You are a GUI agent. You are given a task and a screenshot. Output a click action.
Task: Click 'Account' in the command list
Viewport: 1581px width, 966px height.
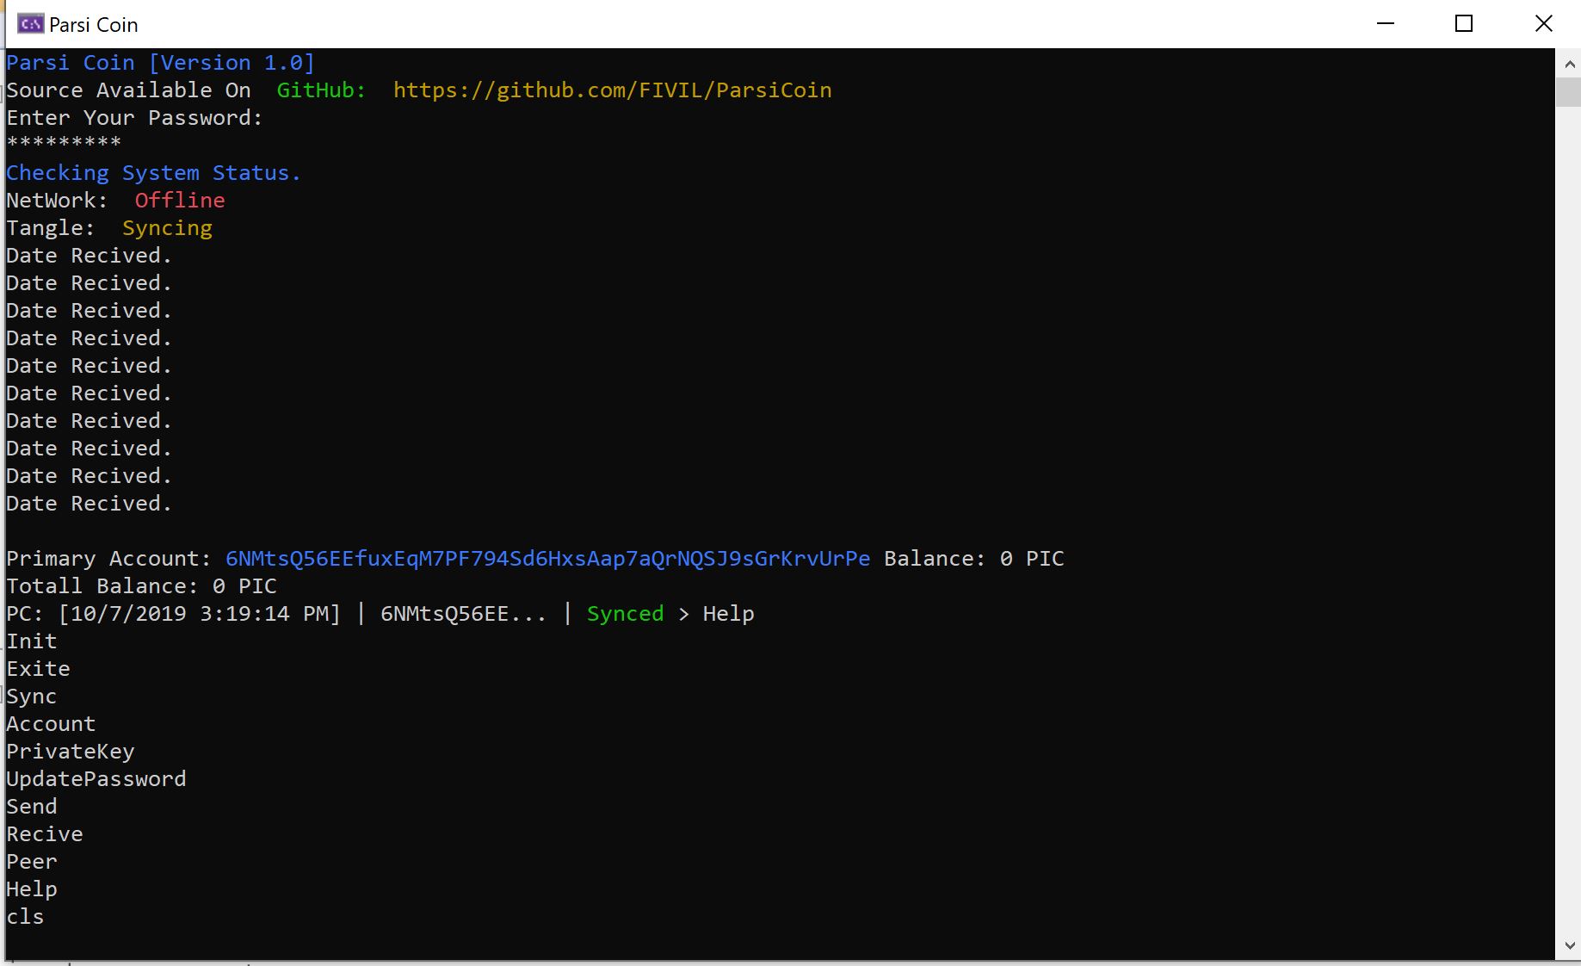point(51,724)
